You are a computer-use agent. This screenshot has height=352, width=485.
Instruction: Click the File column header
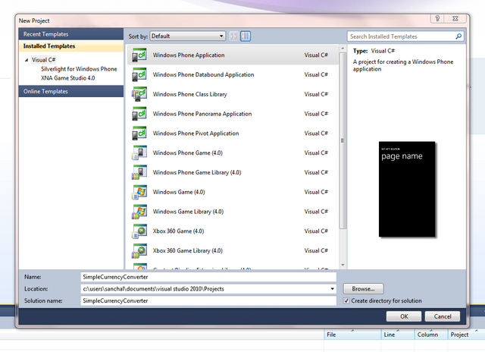tap(352, 335)
